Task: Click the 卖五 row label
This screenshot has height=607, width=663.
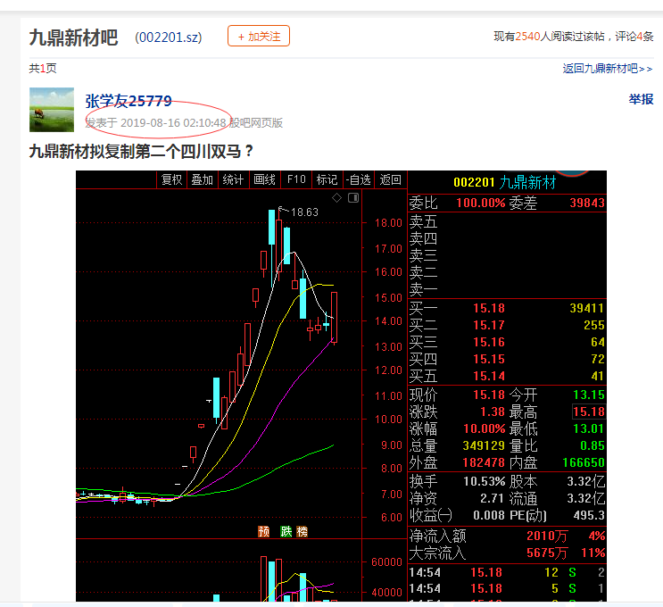Action: point(423,221)
